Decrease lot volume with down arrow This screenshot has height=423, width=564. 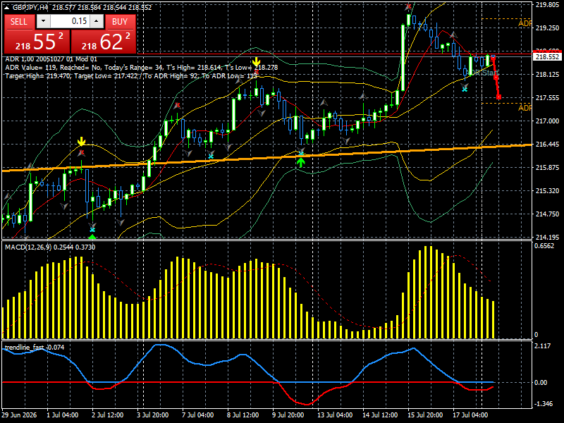[43, 21]
